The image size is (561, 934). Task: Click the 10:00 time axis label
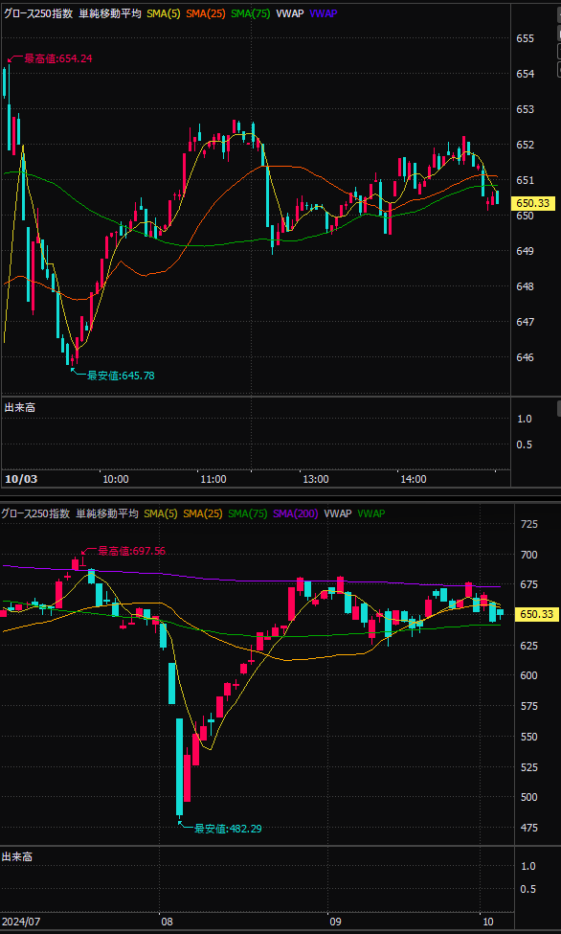click(x=116, y=479)
